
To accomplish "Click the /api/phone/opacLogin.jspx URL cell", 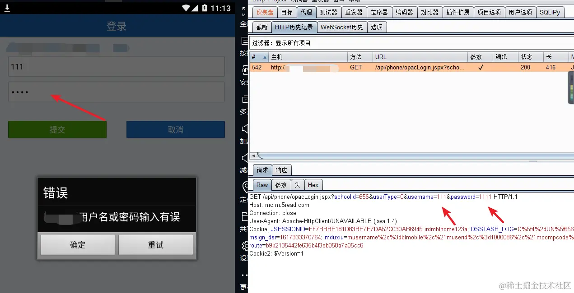I will [x=420, y=68].
